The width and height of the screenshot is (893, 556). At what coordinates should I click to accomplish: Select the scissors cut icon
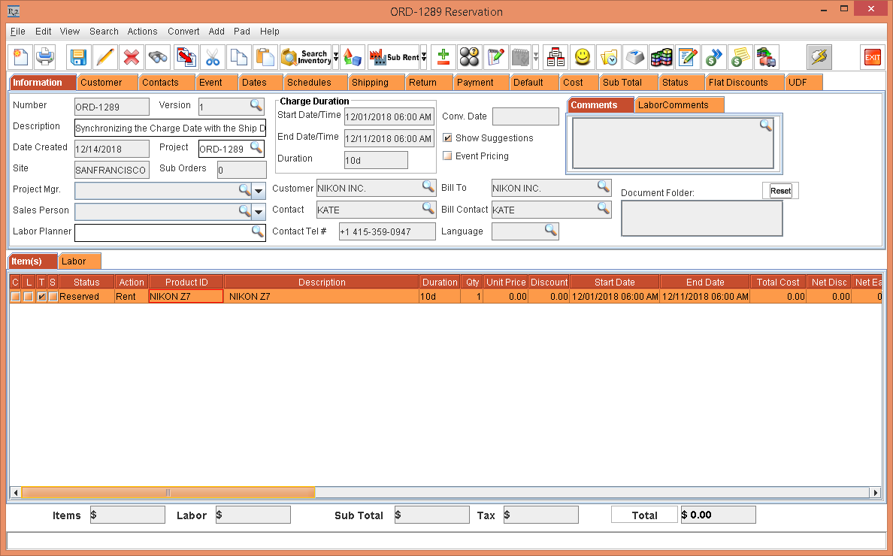(213, 57)
